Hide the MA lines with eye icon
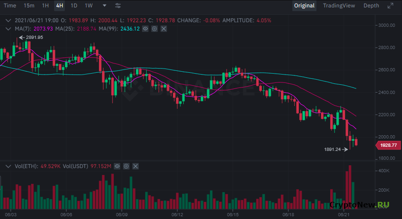Image resolution: width=402 pixels, height=219 pixels. pos(145,29)
